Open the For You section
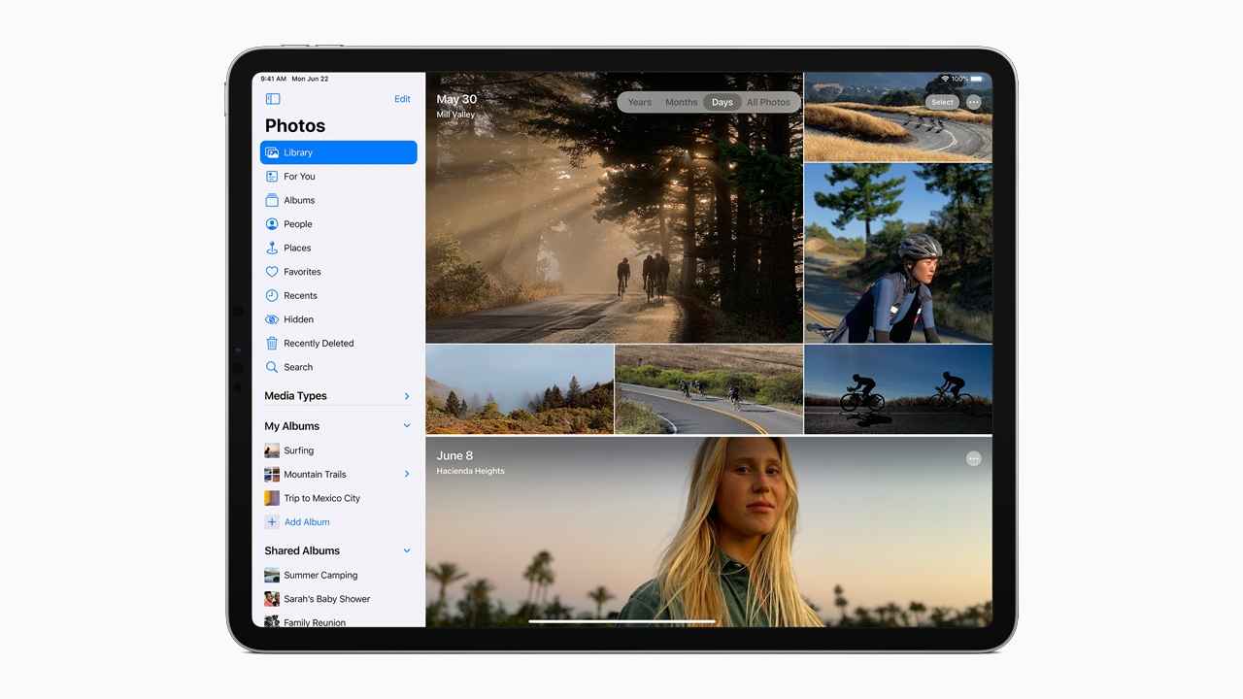The width and height of the screenshot is (1243, 699). tap(299, 177)
